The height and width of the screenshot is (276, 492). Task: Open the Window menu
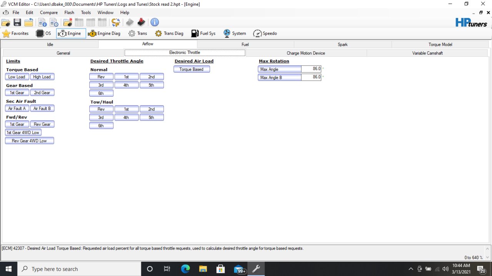coord(105,12)
